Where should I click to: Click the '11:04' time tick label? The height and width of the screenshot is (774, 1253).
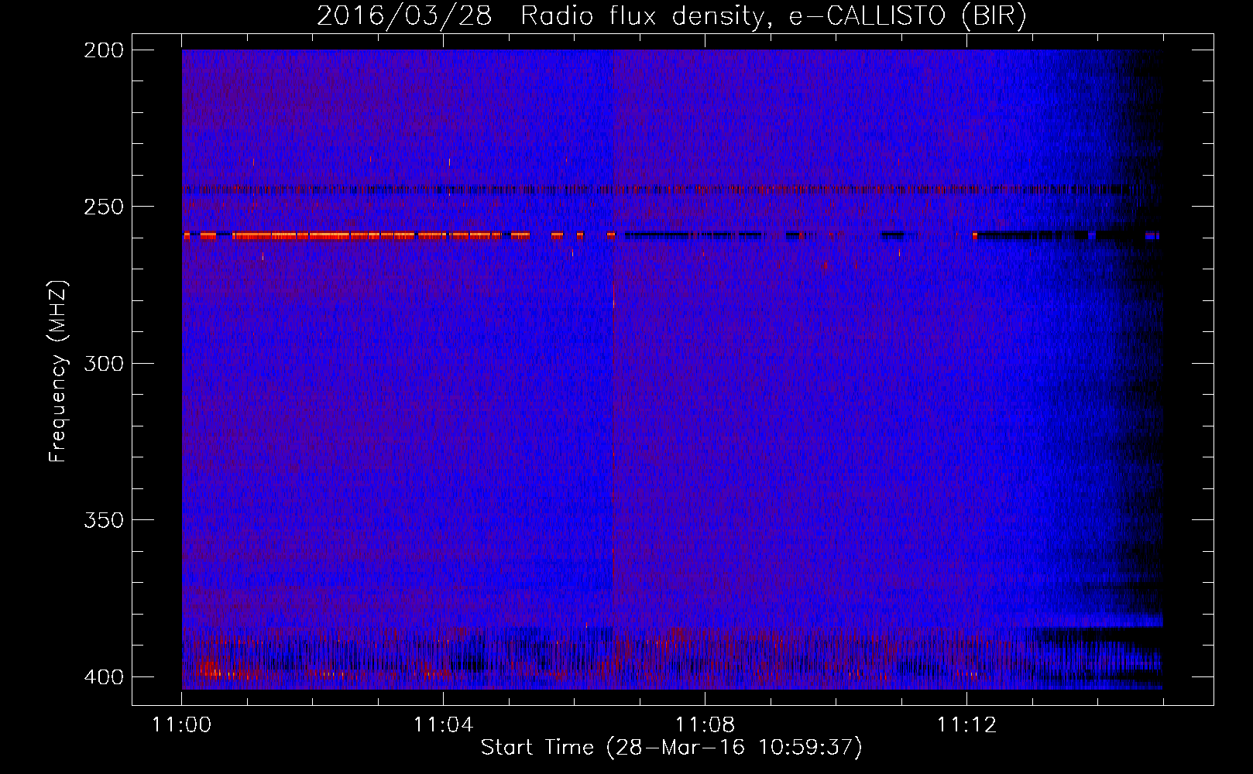pos(443,724)
